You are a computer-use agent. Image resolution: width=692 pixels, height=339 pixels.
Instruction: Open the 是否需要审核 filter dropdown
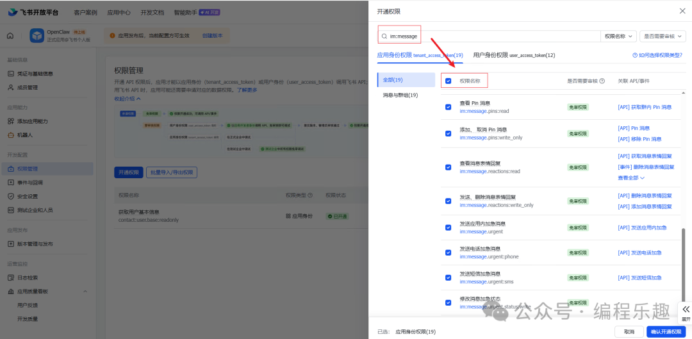coord(663,36)
